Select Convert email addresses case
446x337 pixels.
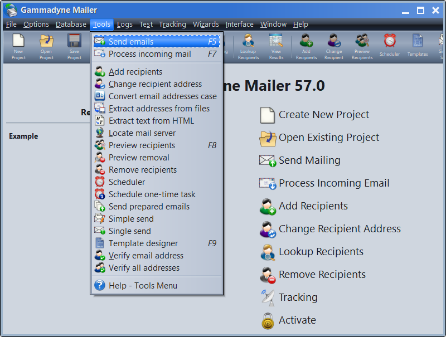click(x=157, y=96)
